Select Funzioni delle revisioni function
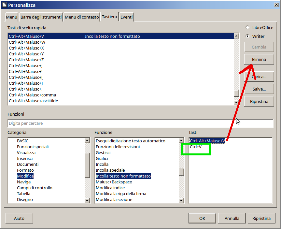Screen dimensions: 281x229 (x=118, y=147)
